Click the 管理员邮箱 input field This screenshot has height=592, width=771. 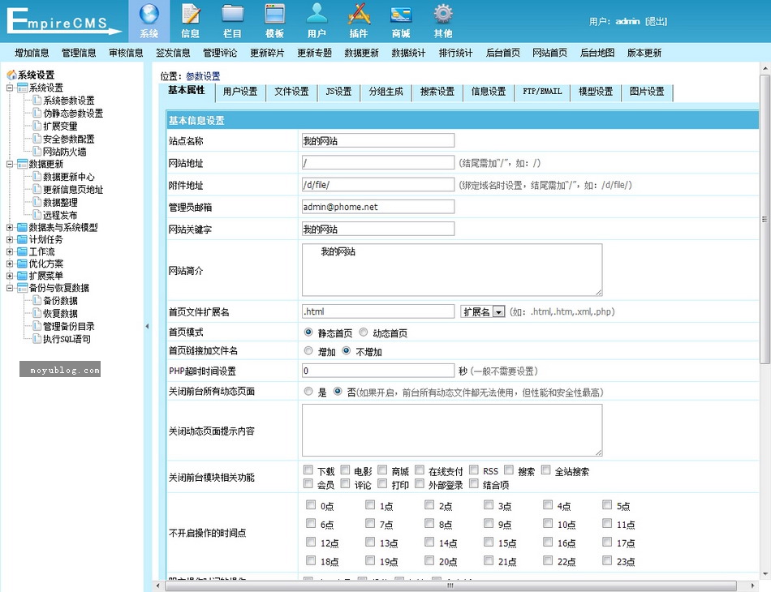tap(378, 207)
